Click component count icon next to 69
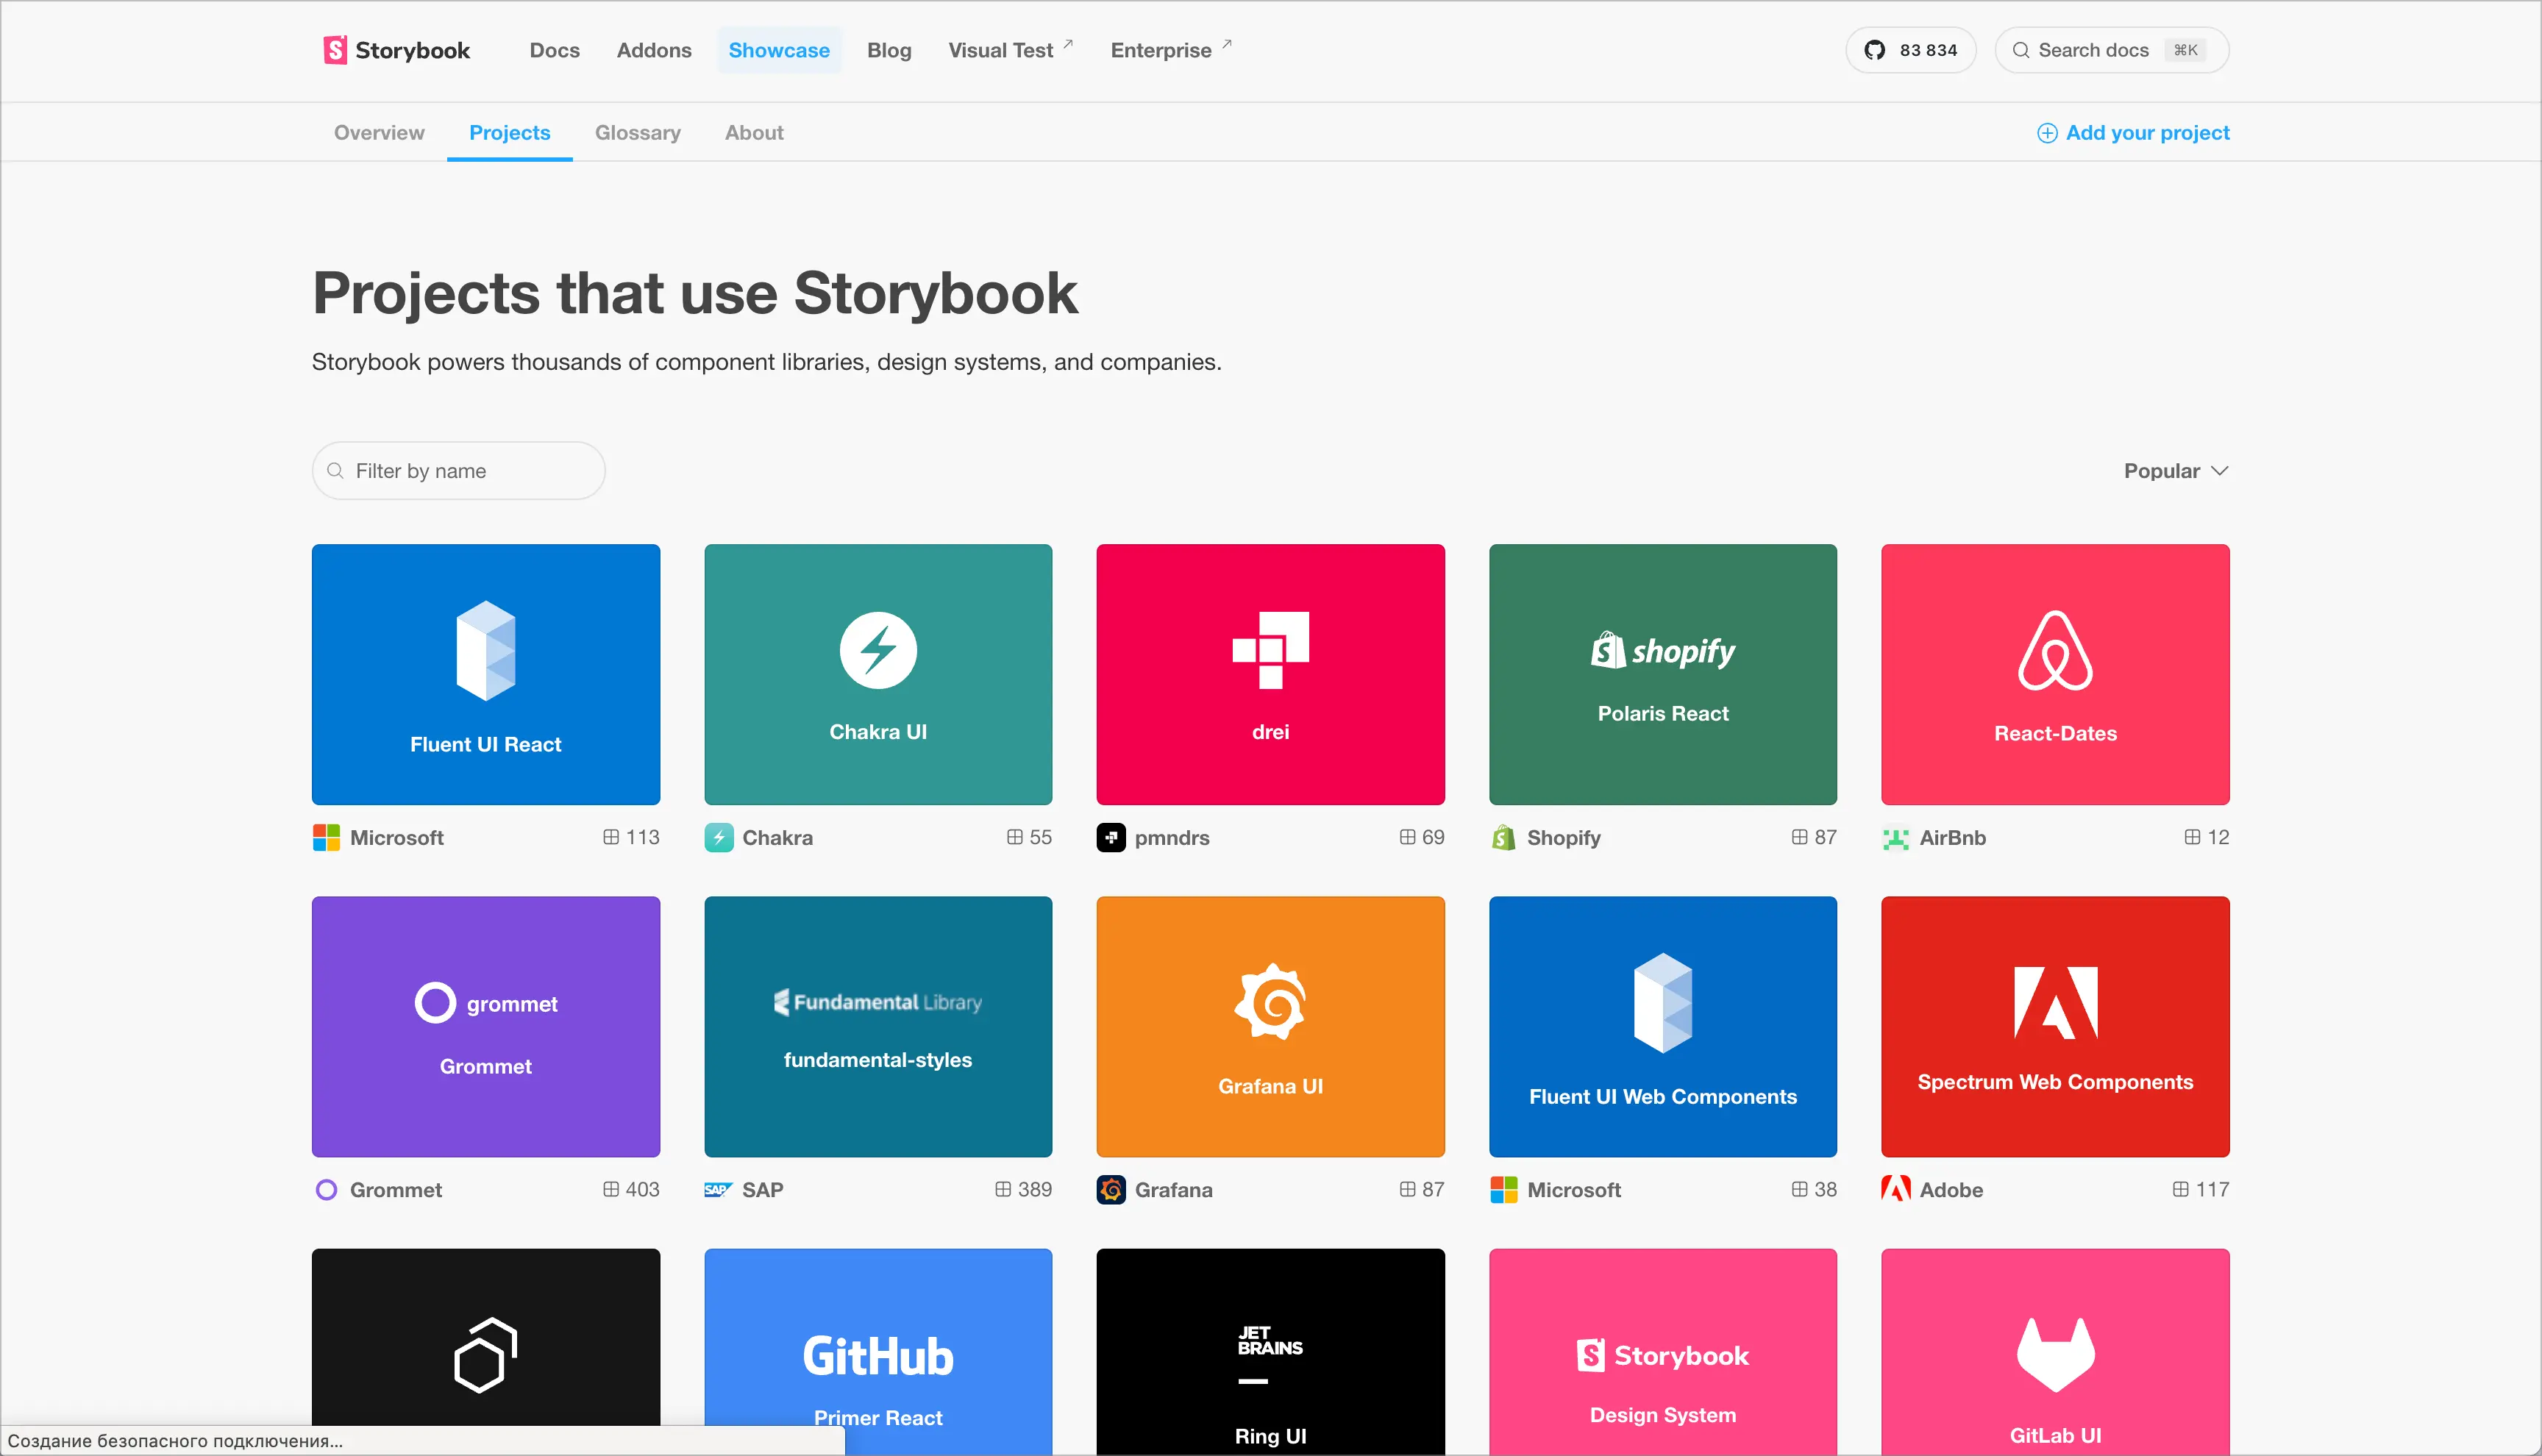Viewport: 2542px width, 1456px height. 1407,837
